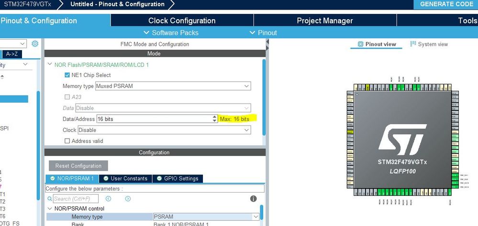Click the Search (Ctrl+F) input field

tap(76, 199)
